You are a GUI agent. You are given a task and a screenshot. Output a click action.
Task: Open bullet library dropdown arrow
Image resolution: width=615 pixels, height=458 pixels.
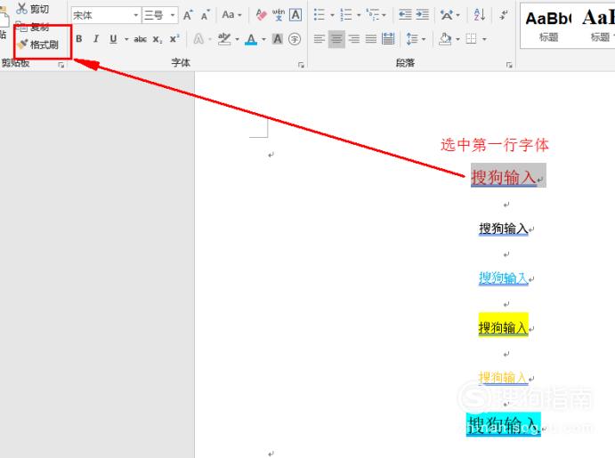pos(332,15)
